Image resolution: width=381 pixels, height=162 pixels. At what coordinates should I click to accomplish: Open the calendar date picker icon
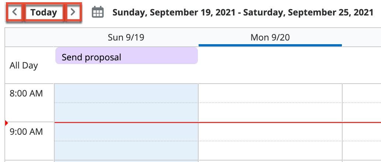(97, 13)
